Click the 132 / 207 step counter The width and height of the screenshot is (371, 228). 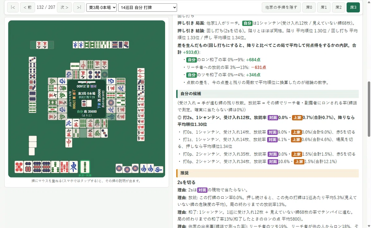pyautogui.click(x=46, y=7)
